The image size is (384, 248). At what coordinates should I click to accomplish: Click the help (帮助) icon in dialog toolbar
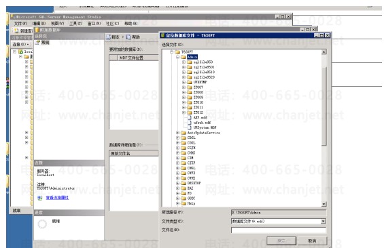coord(128,37)
